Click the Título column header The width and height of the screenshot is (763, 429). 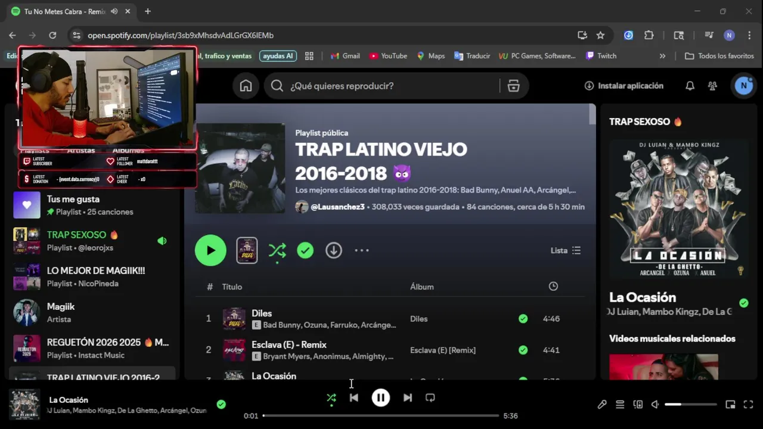(232, 287)
